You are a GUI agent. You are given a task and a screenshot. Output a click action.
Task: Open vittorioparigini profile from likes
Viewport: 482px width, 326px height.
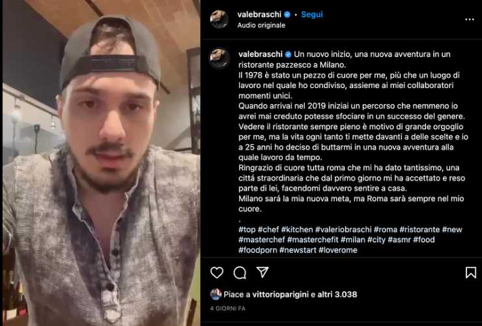tap(280, 294)
